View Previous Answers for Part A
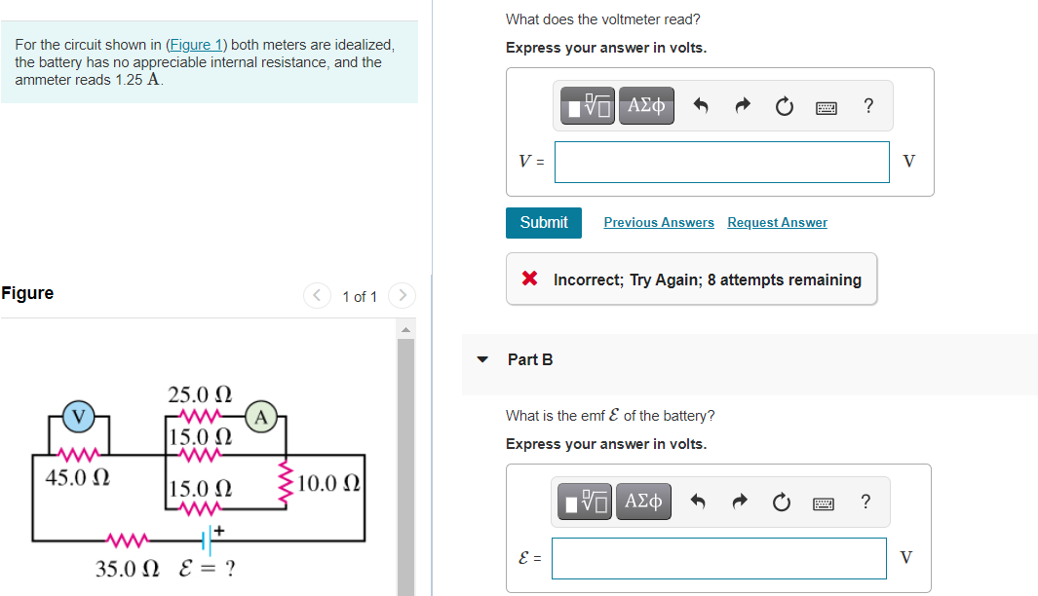 tap(659, 222)
